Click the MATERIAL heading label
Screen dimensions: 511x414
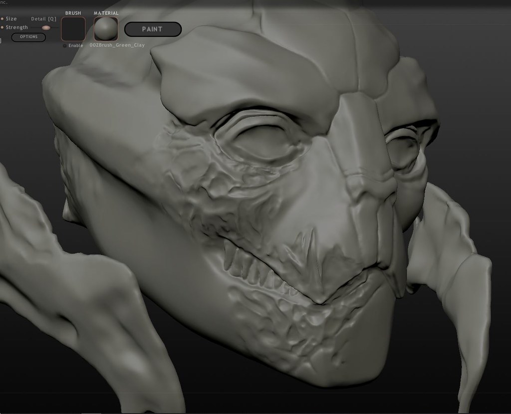(106, 13)
